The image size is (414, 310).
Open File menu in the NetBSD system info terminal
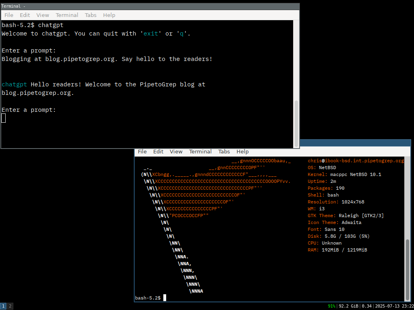pos(142,152)
